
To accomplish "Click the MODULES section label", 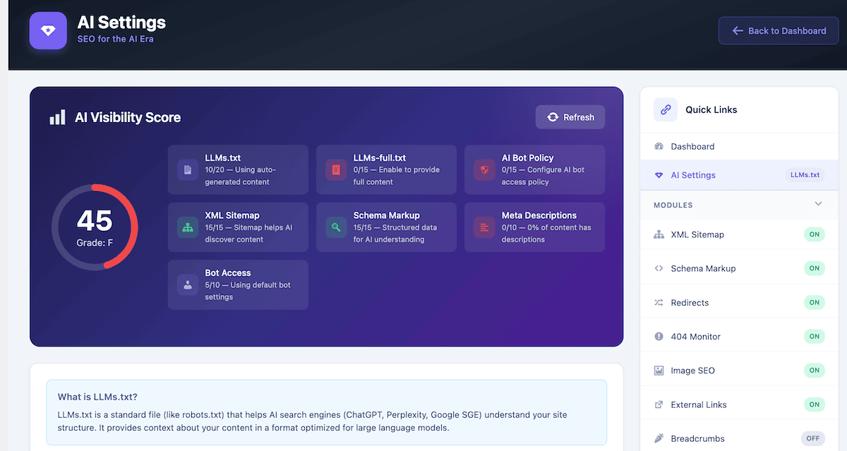I will (x=673, y=205).
